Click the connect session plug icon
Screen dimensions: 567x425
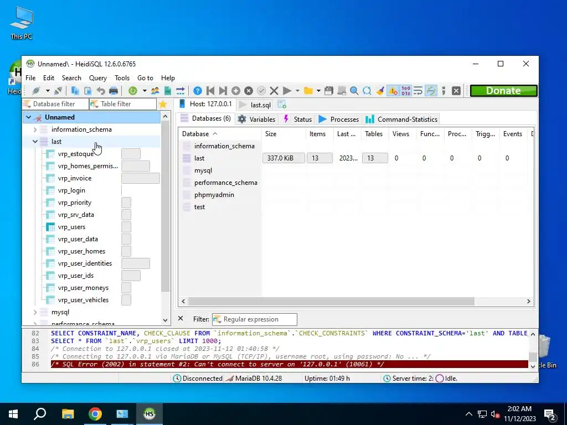36,91
